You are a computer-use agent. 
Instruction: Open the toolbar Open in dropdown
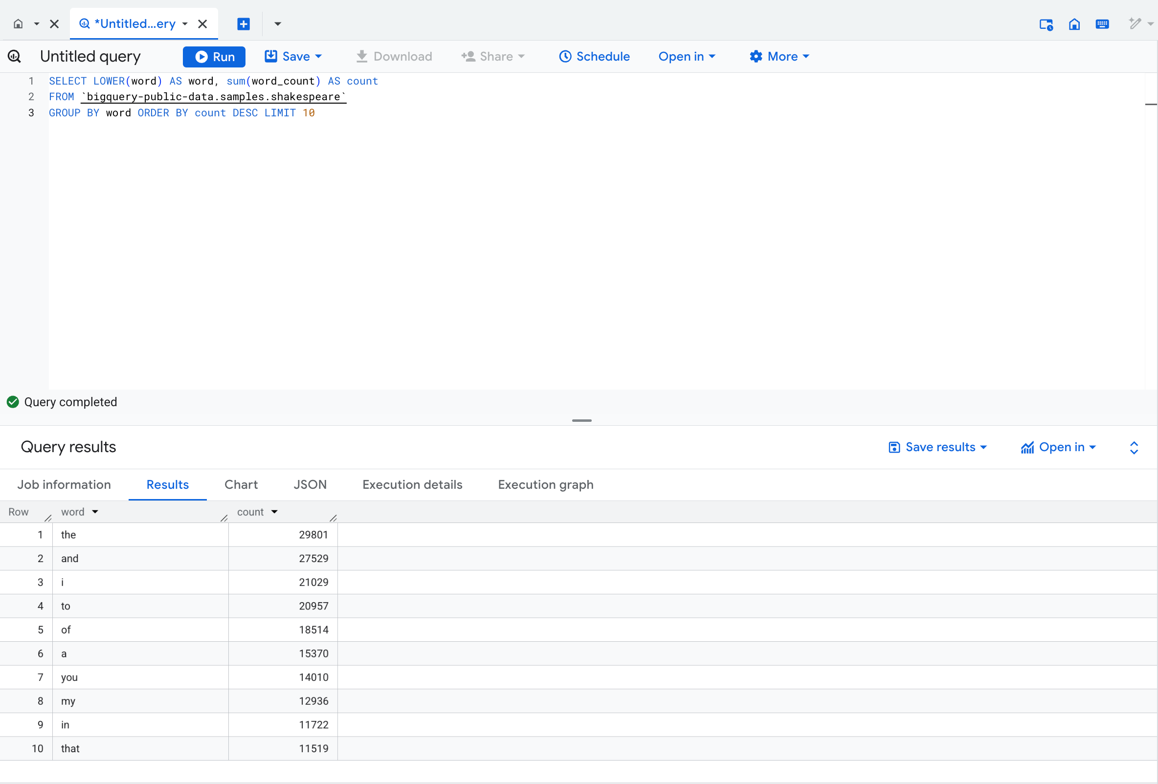click(687, 56)
